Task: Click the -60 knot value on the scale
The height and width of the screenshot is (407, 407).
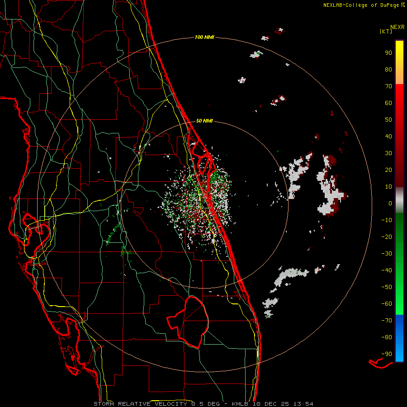Action: tap(387, 304)
